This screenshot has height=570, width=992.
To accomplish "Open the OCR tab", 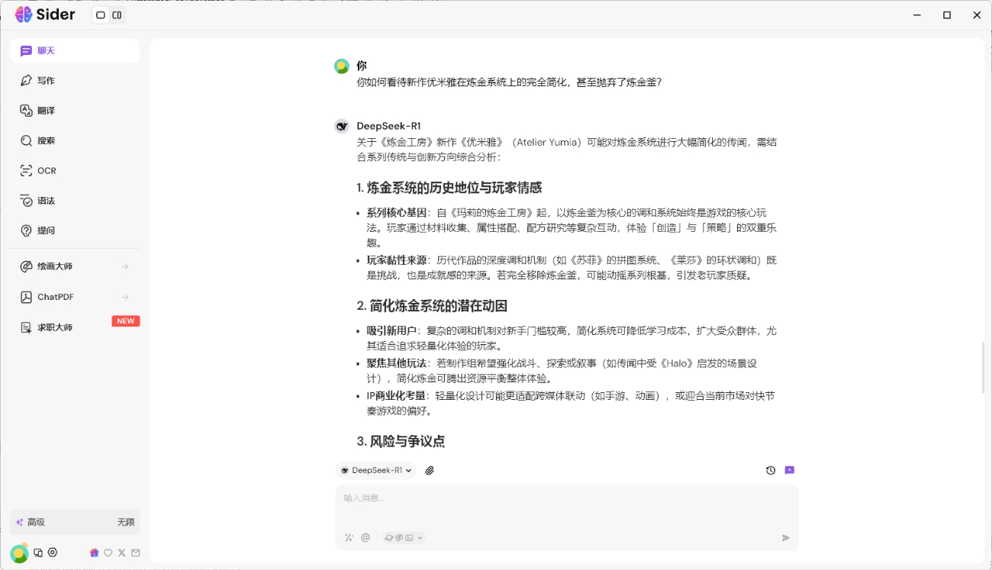I will coord(75,170).
